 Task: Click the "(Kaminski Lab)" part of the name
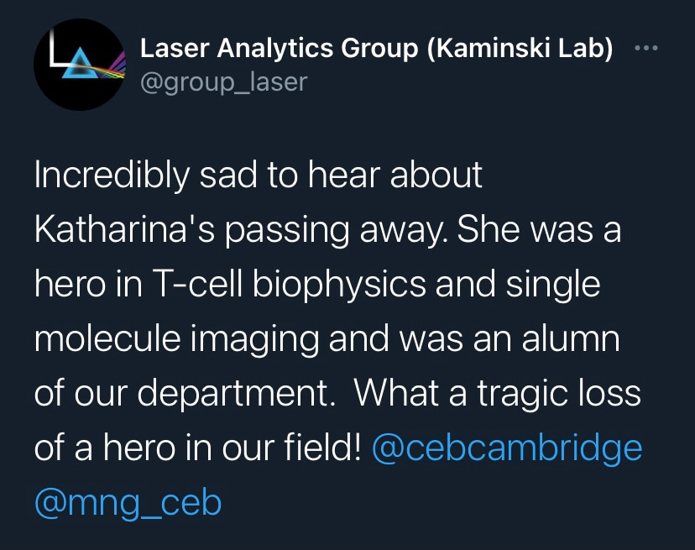pyautogui.click(x=520, y=50)
